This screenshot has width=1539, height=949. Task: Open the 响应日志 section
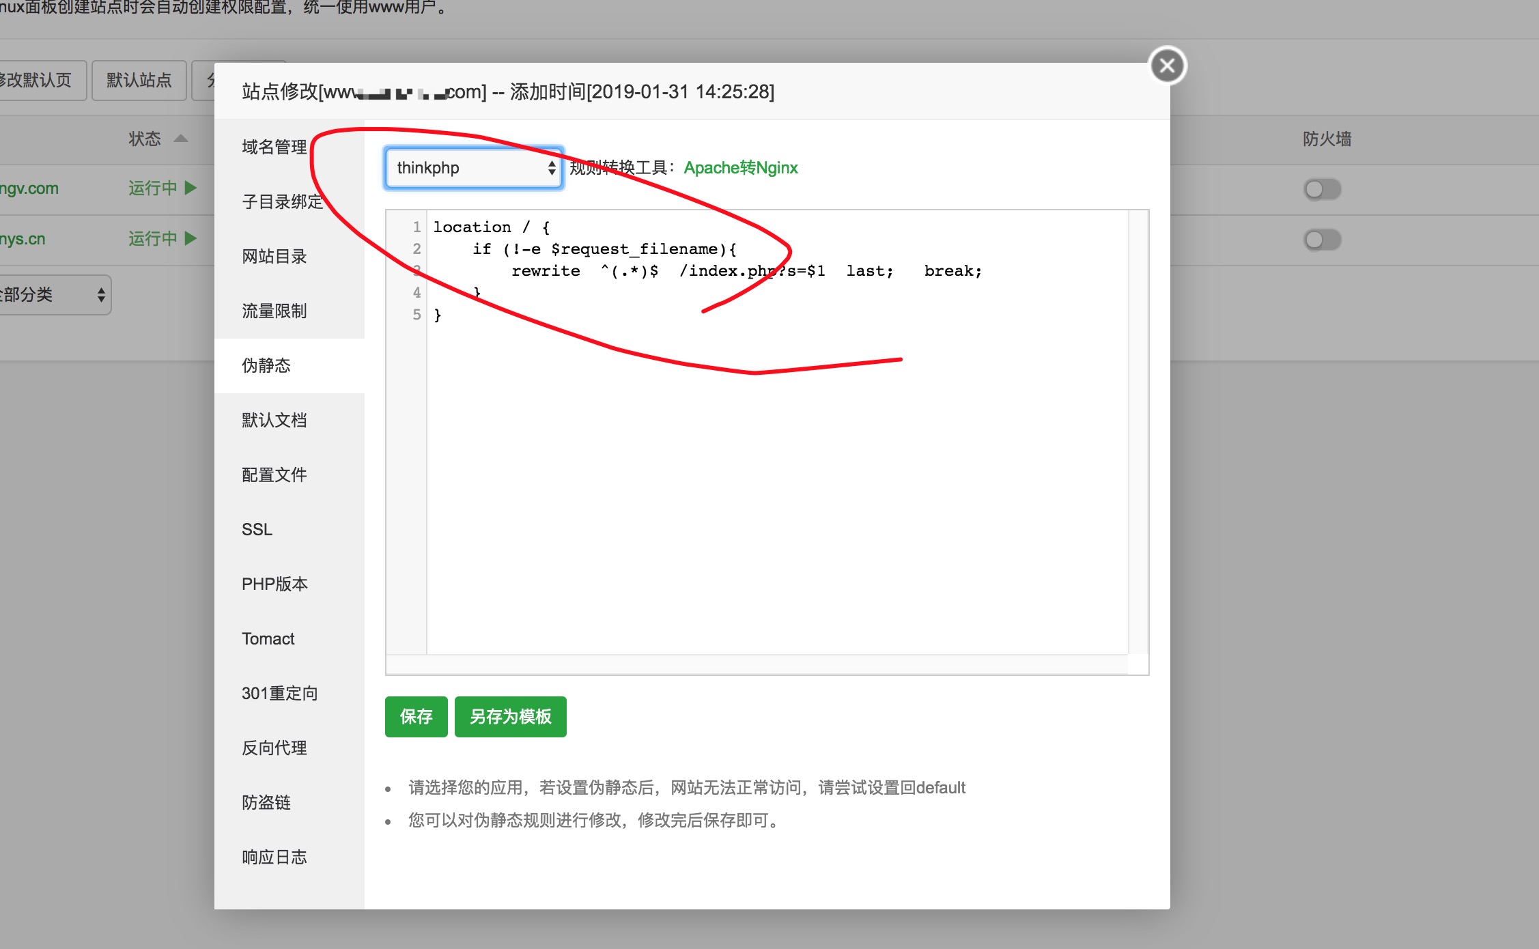point(274,857)
